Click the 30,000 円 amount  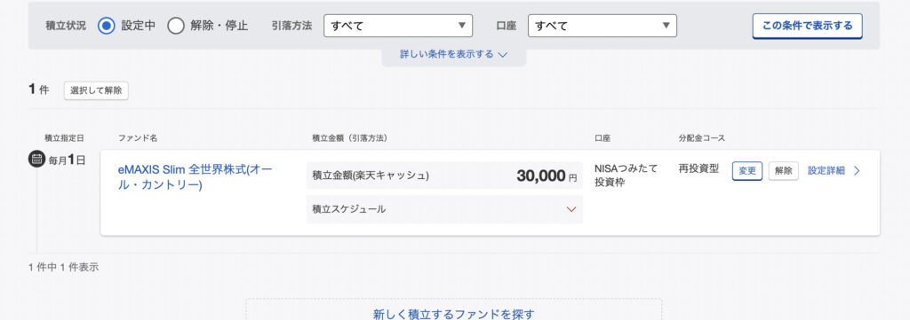(x=547, y=176)
